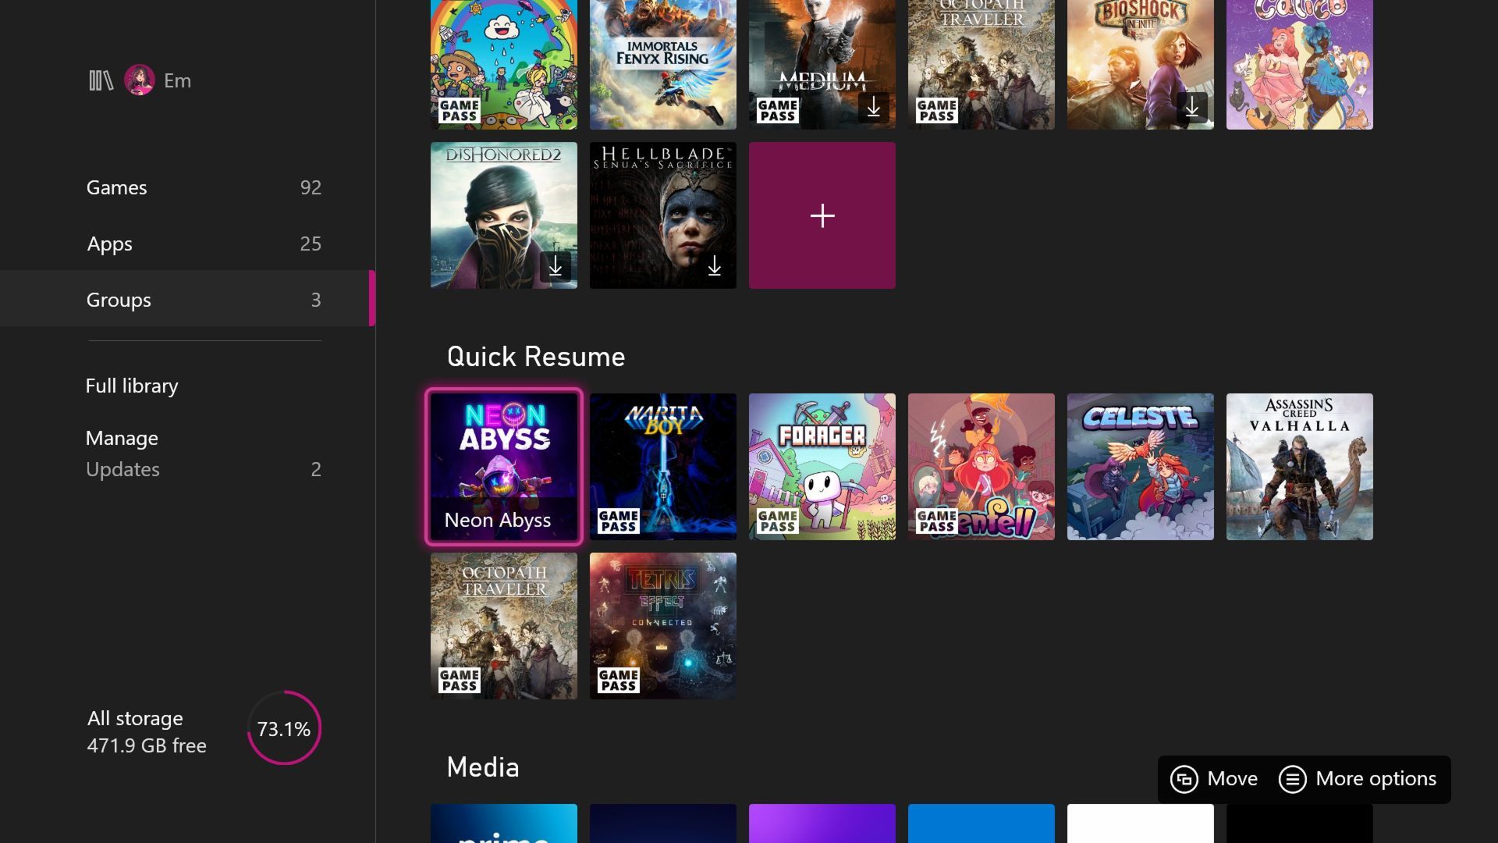
Task: Select Assassin's Creed Valhalla thumbnail
Action: point(1299,466)
